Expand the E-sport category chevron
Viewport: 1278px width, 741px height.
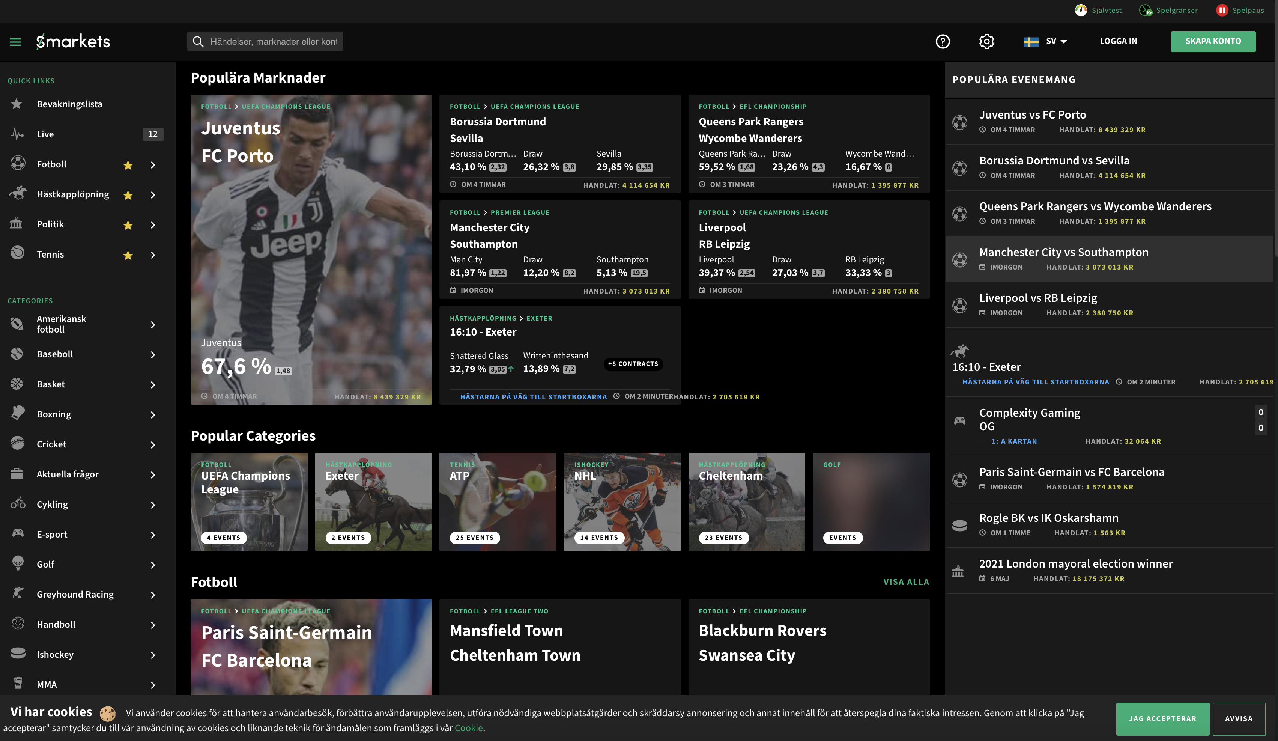[153, 535]
